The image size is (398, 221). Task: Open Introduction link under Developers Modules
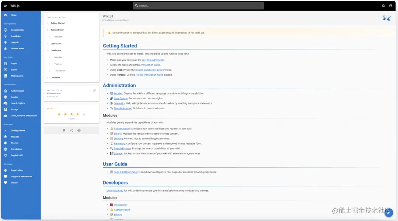click(121, 205)
